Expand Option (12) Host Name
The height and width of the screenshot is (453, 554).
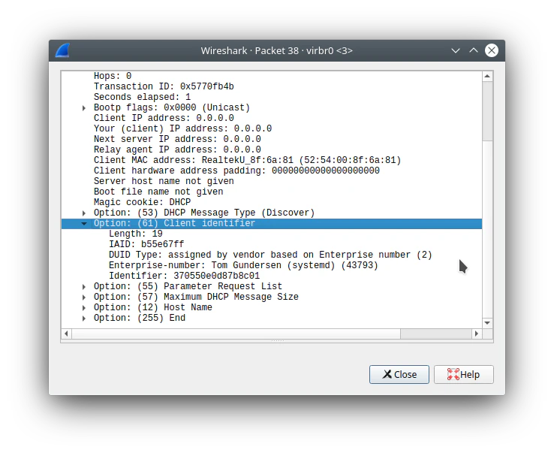coord(84,308)
